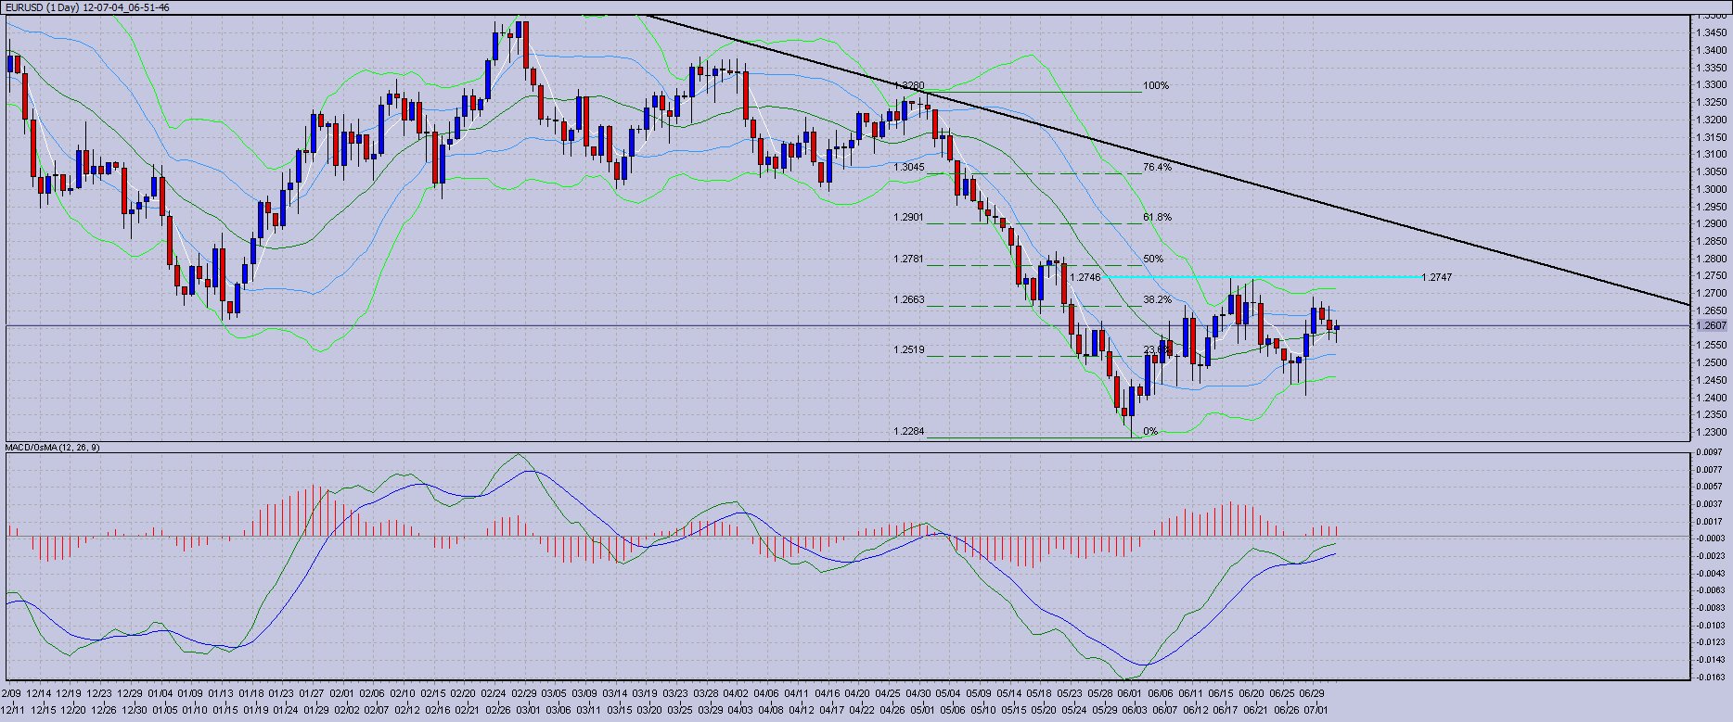Select the 06/01 date on the time axis
1733x722 pixels.
pos(1129,693)
